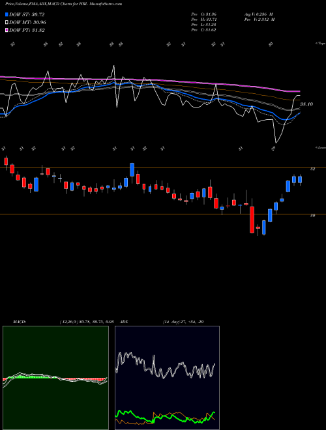
Task: Click the blue DOW ST legend swatch
Action: 7,14
